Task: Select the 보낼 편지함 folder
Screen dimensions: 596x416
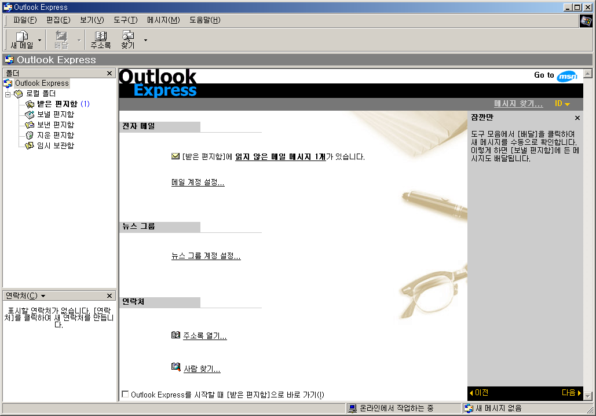Action: coord(56,114)
